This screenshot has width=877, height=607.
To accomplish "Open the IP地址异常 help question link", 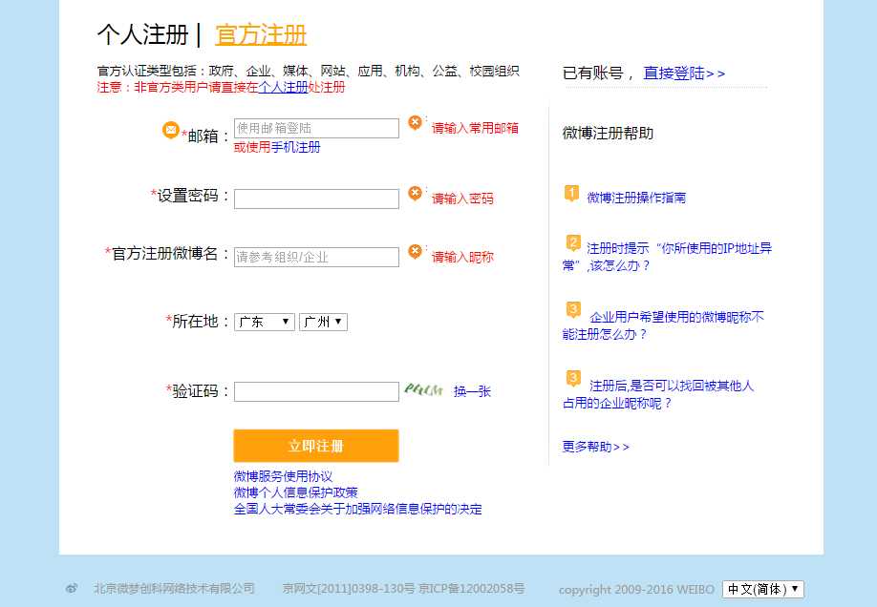I will point(667,257).
